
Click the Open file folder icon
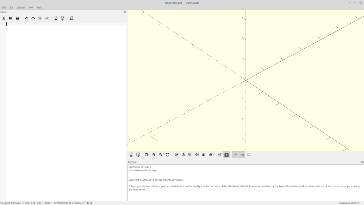[x=11, y=18]
